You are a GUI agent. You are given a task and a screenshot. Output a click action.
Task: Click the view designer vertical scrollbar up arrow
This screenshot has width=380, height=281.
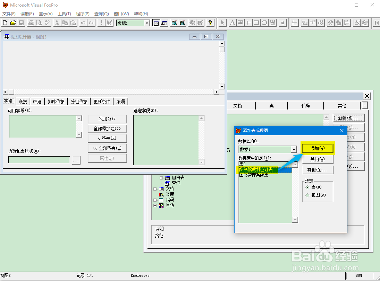pyautogui.click(x=222, y=44)
